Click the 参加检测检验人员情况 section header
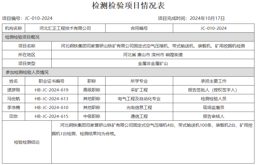Viewport: 257px width, 165px height. (x=128, y=72)
